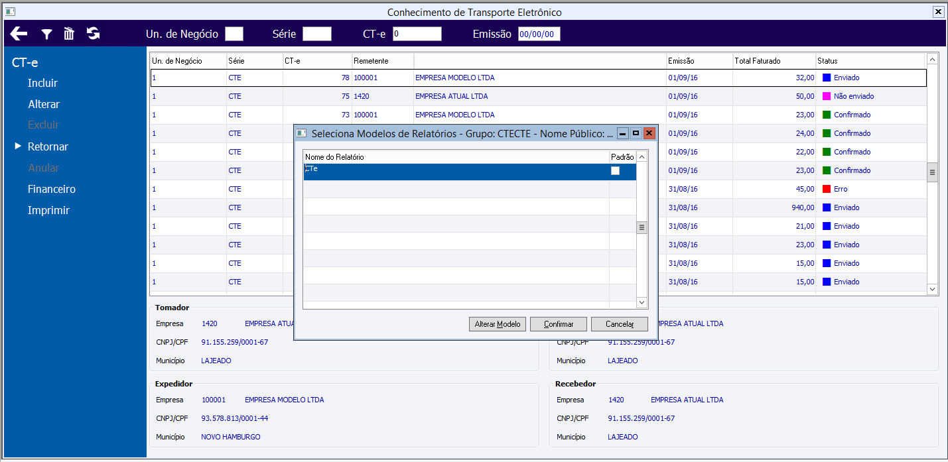
Task: Click Confirmar in the report dialog
Action: [559, 324]
